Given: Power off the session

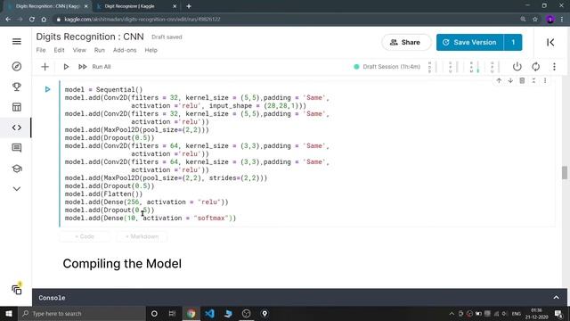Looking at the screenshot, I should [517, 67].
